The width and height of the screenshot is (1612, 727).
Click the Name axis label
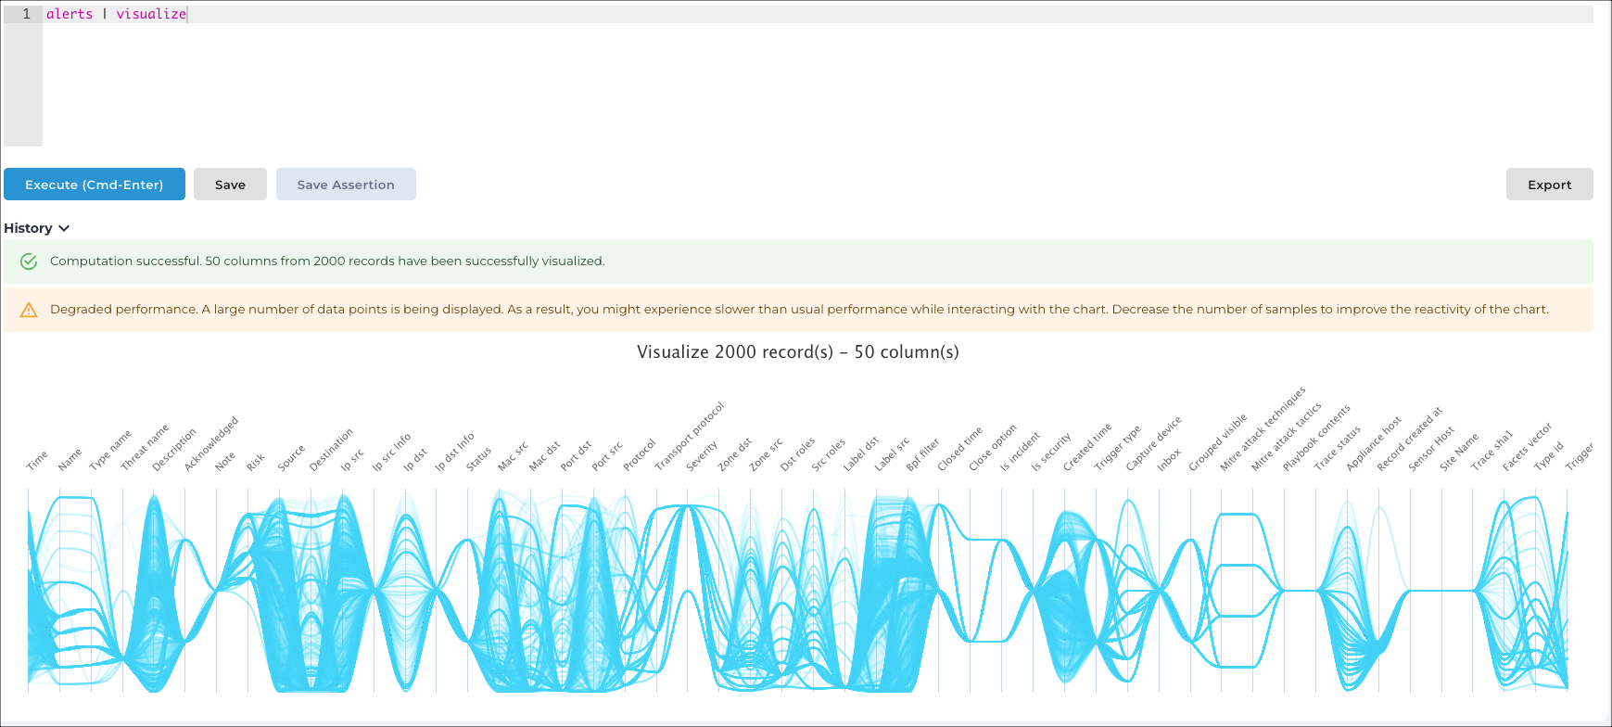coord(70,459)
